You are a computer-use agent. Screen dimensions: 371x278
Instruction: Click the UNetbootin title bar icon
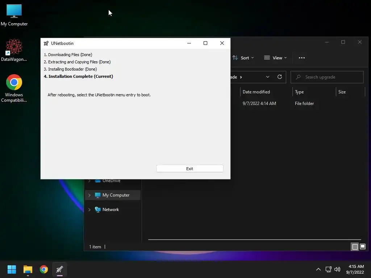click(x=46, y=43)
